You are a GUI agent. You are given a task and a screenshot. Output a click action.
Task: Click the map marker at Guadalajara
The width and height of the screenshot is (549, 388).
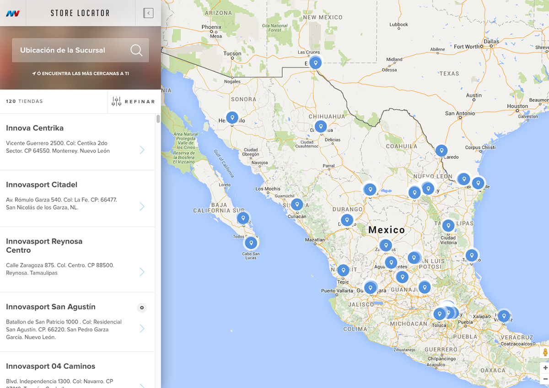(x=371, y=288)
